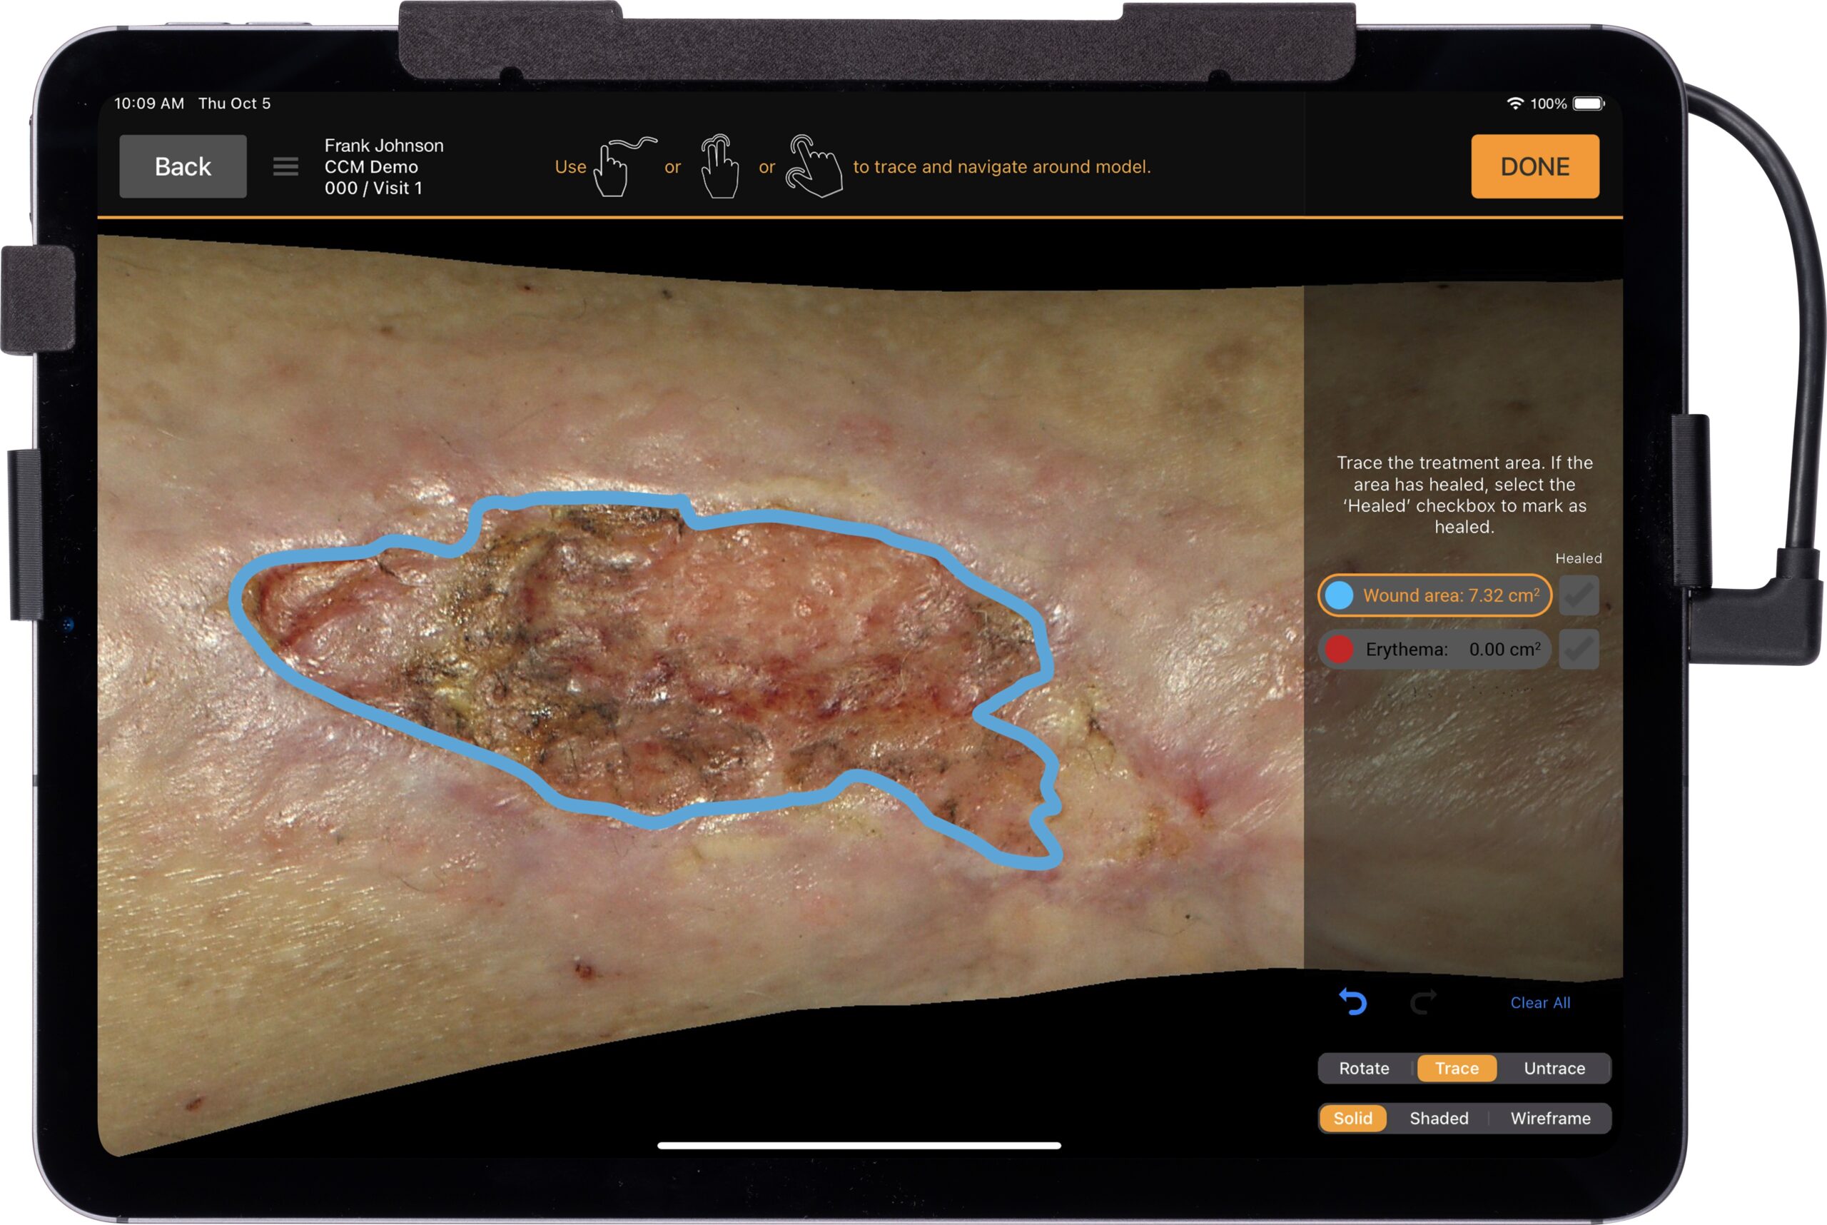
Task: Open the hamburger menu icon
Action: point(285,166)
